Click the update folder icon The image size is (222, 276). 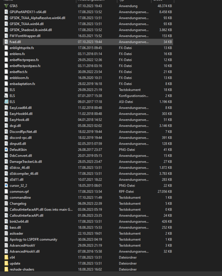tap(6, 263)
